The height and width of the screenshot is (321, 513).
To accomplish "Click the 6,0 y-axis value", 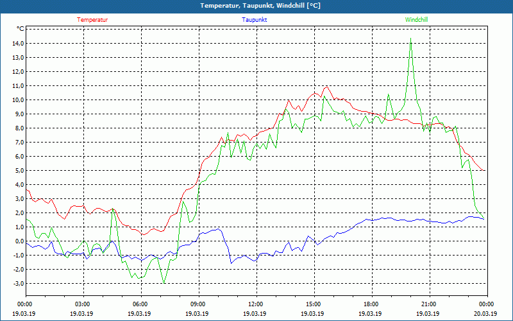I will [19, 156].
